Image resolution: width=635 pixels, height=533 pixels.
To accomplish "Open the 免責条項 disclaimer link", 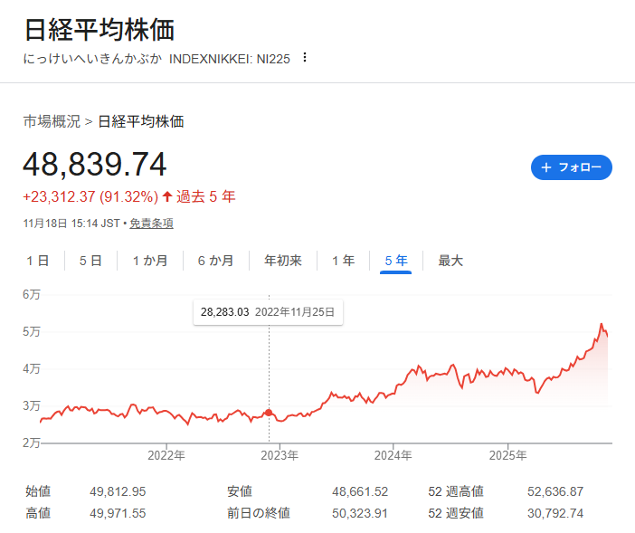I will (151, 223).
